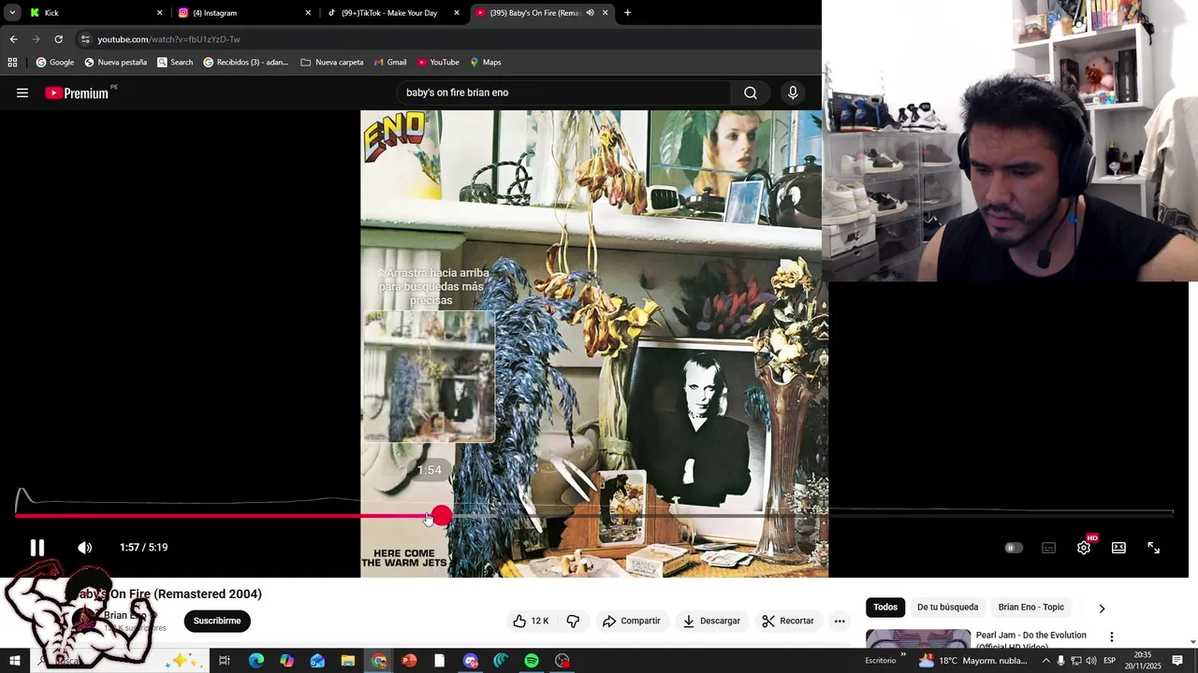Switch to theater mode view
This screenshot has height=673, width=1198.
point(1118,548)
